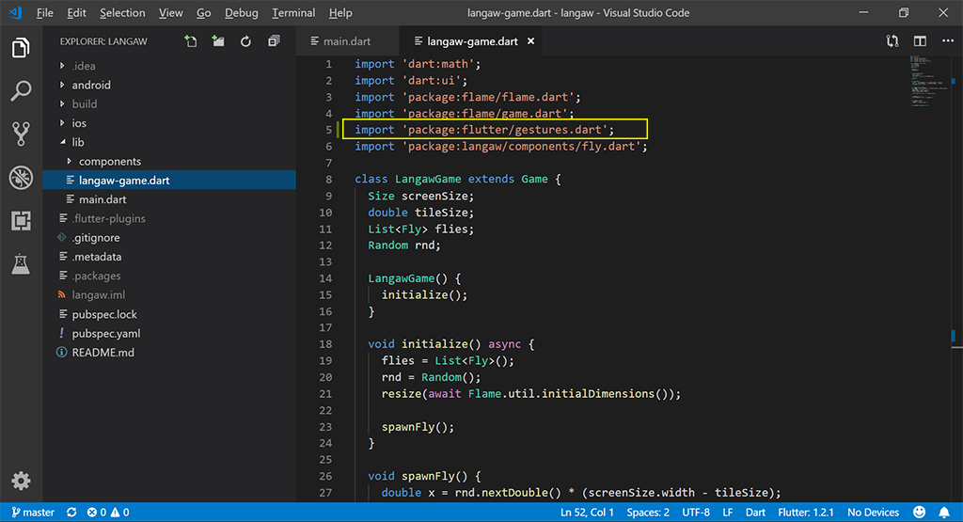Image resolution: width=963 pixels, height=522 pixels.
Task: Click the Refresh Explorer icon
Action: tap(245, 41)
